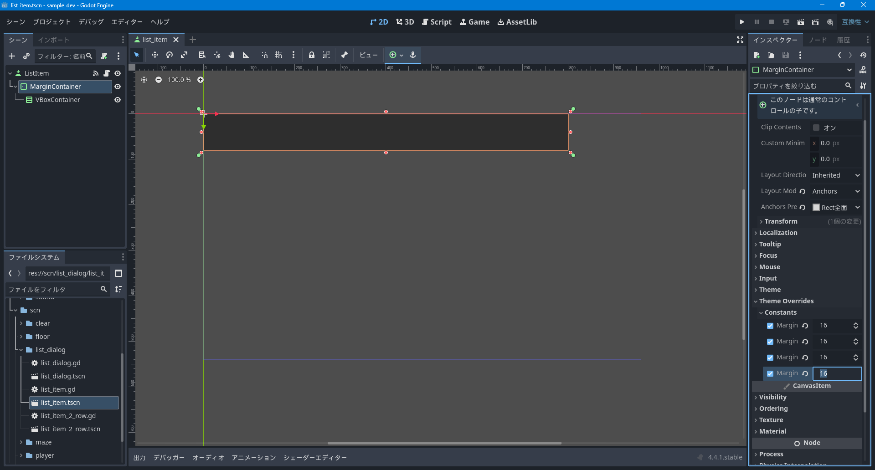
Task: Run the project with the play button
Action: (742, 22)
